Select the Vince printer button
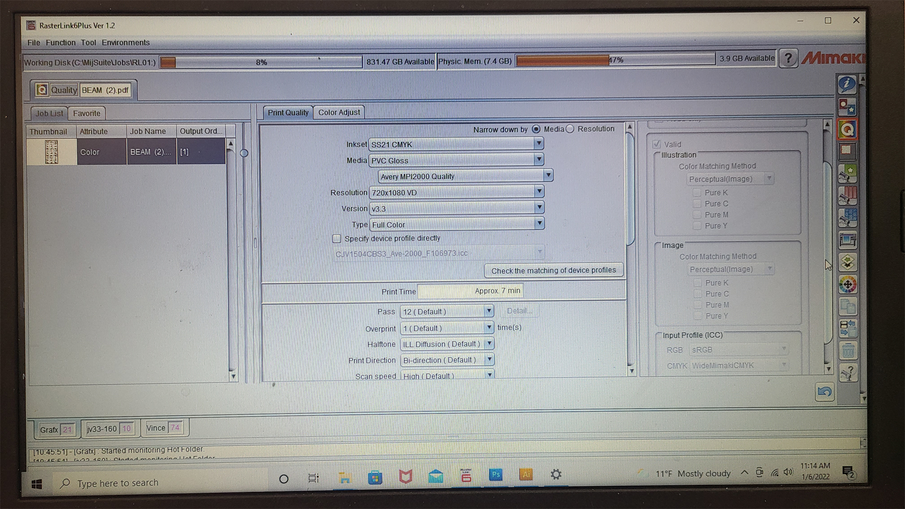This screenshot has height=509, width=905. coord(163,428)
